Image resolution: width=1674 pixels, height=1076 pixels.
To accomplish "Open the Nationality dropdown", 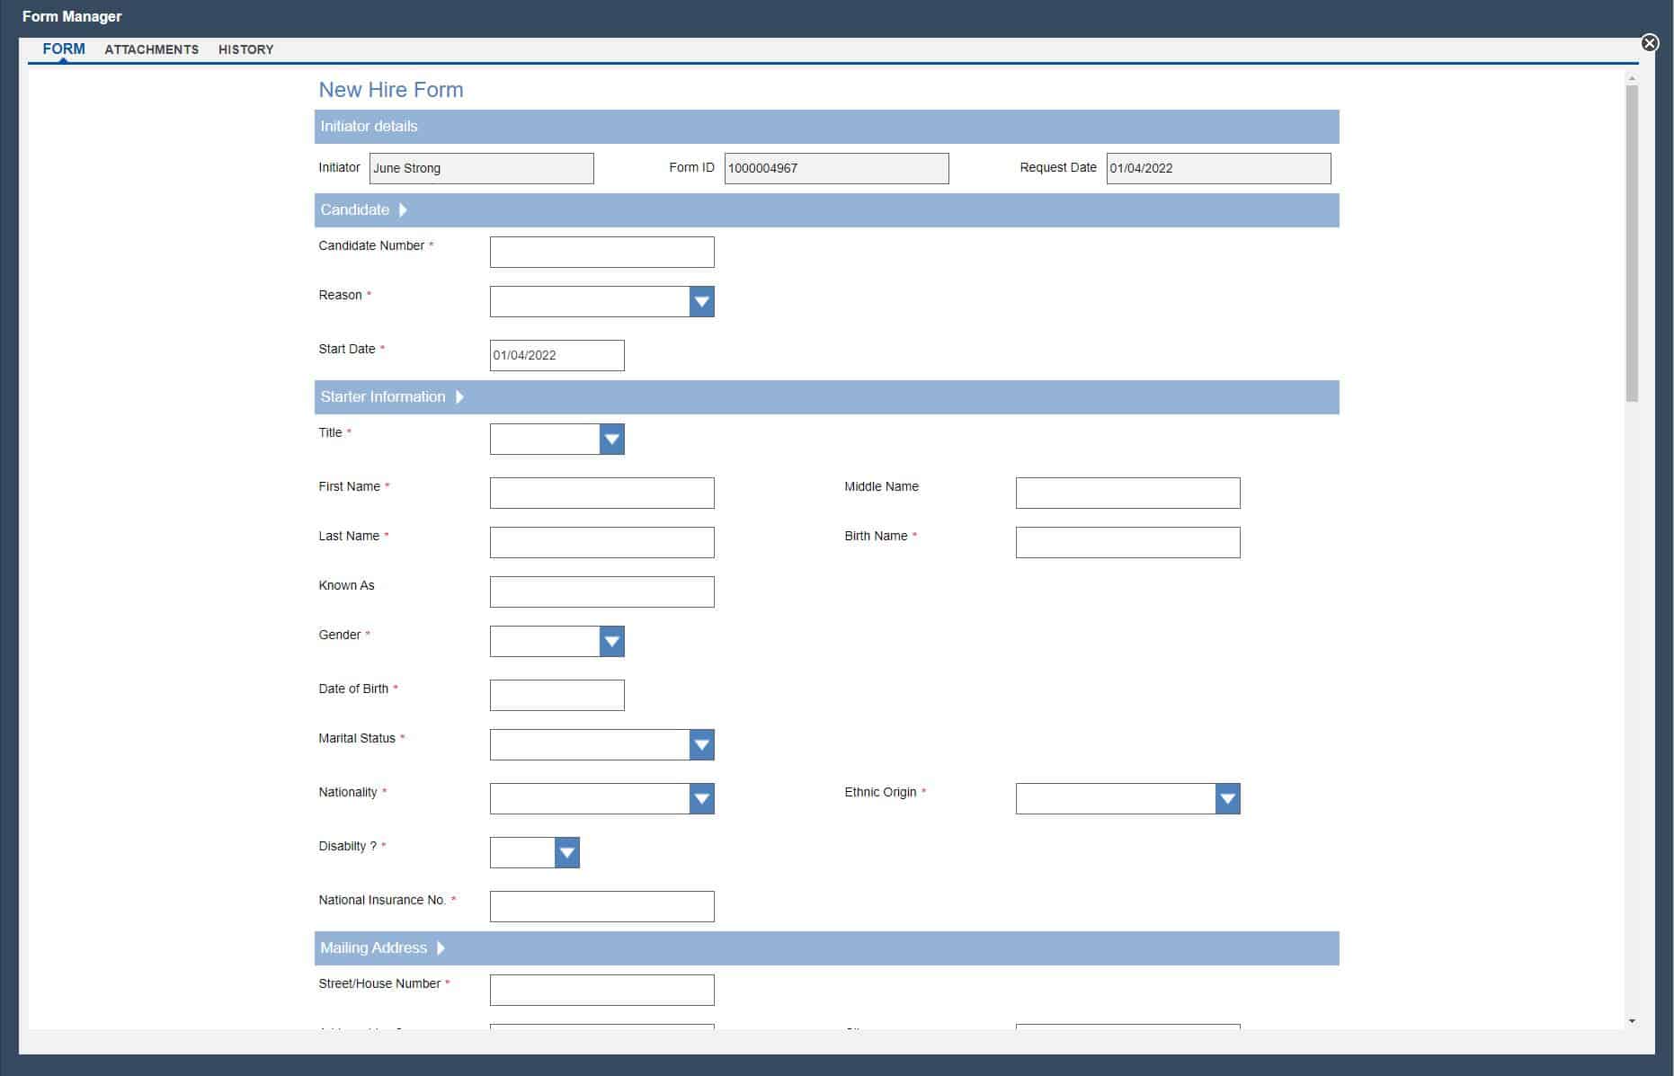I will 701,799.
